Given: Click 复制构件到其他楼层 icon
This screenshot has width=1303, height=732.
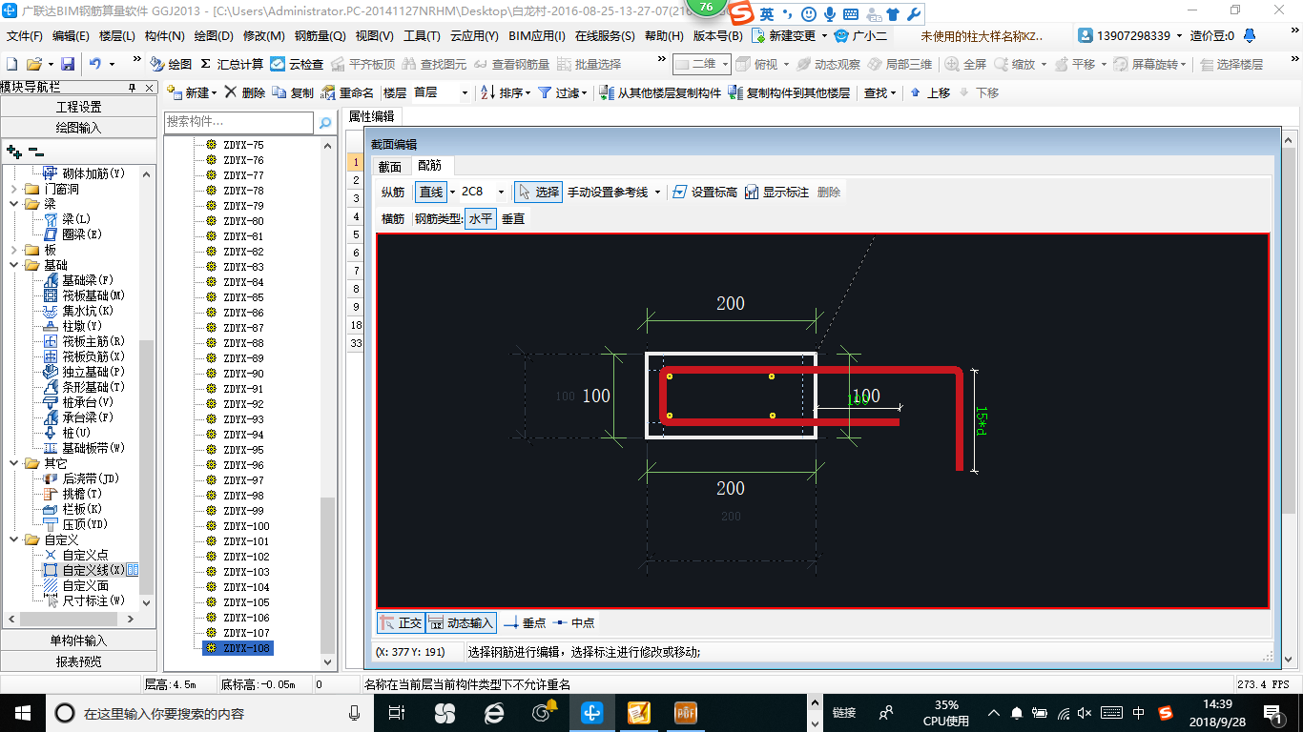Looking at the screenshot, I should click(x=735, y=92).
